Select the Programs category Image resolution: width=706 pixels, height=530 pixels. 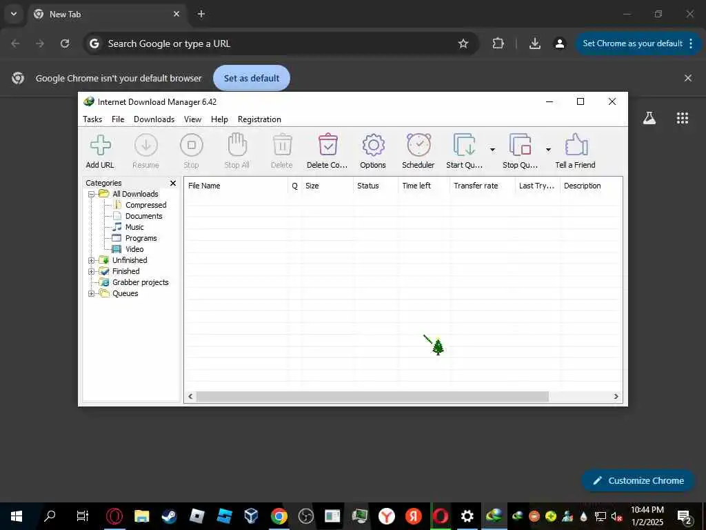[x=141, y=238]
